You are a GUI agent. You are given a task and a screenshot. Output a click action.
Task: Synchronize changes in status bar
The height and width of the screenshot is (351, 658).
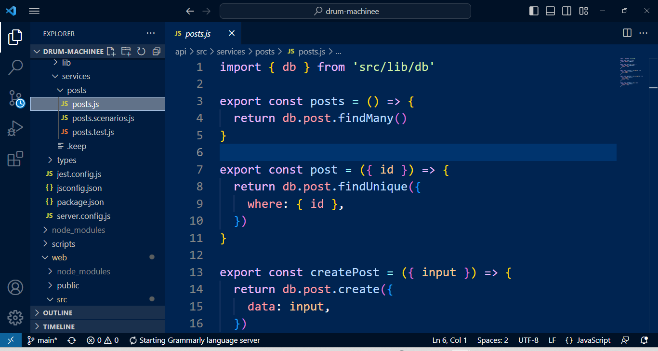tap(72, 340)
